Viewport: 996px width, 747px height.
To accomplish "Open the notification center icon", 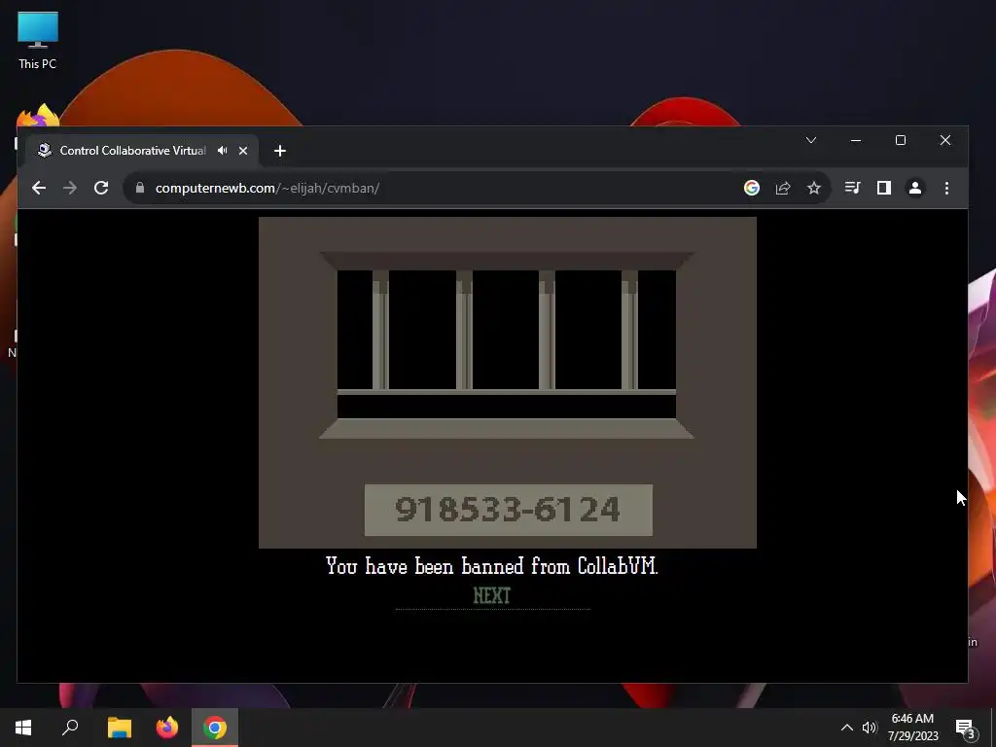I will click(x=966, y=728).
